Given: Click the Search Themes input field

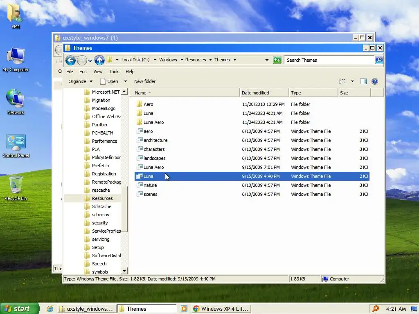Looking at the screenshot, I should click(329, 60).
